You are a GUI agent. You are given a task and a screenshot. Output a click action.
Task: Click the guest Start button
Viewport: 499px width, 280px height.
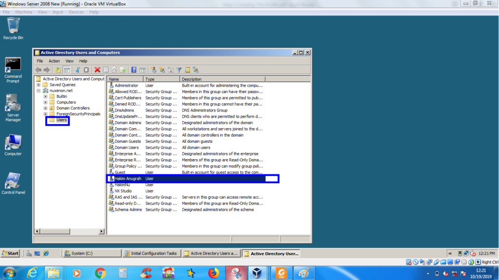[x=11, y=253]
